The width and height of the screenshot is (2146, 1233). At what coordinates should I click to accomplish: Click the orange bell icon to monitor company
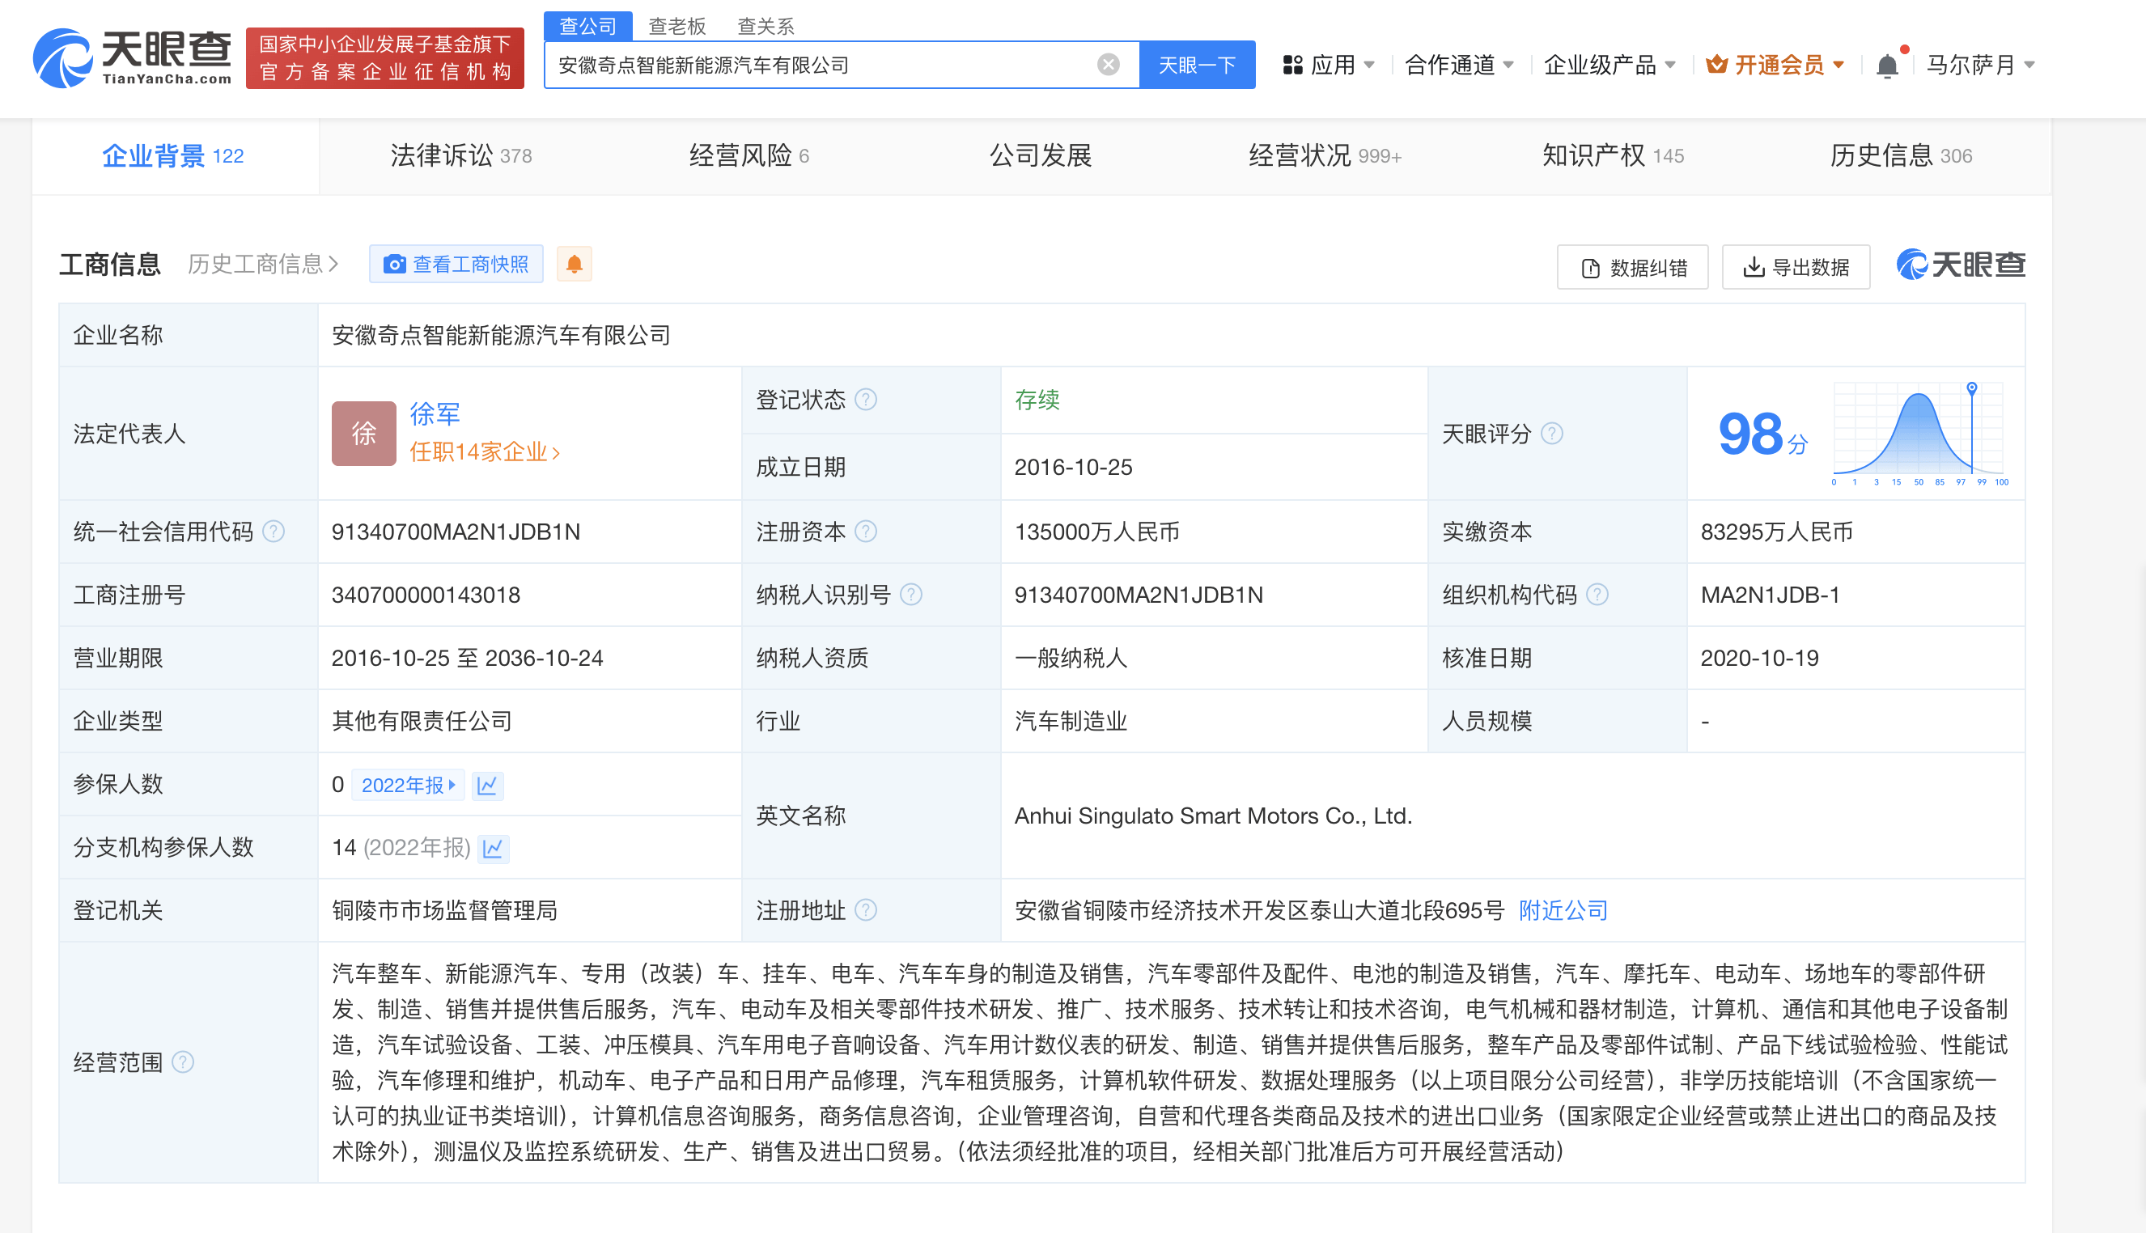pyautogui.click(x=575, y=264)
